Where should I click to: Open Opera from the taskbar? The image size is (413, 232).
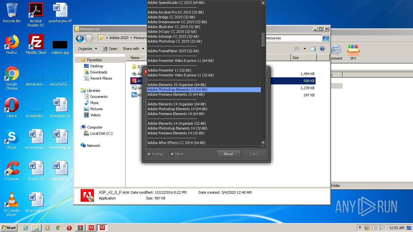[x=69, y=228]
